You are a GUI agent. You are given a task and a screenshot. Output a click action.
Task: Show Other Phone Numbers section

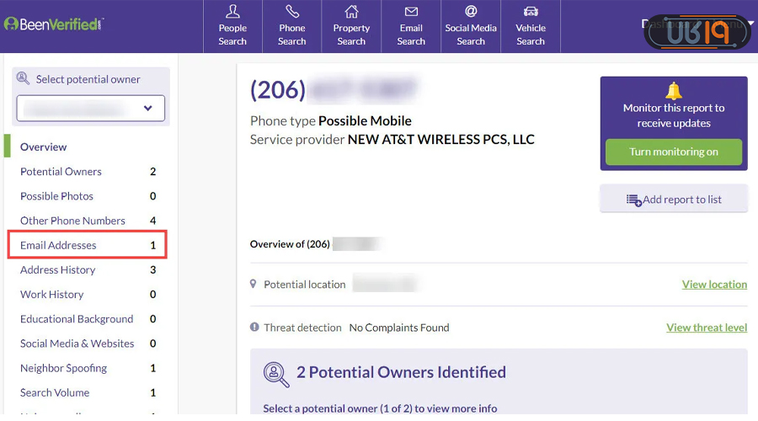(72, 221)
